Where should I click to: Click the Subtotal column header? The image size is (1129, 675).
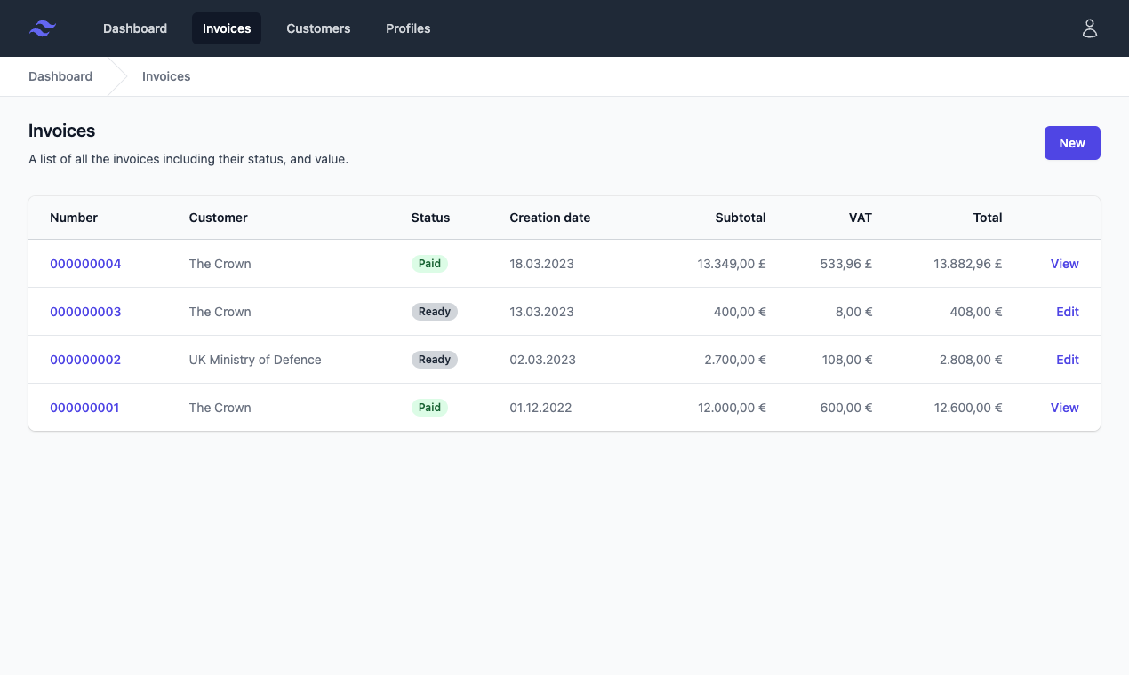[x=741, y=218]
